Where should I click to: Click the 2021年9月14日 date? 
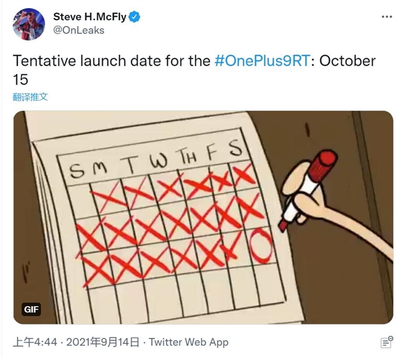click(x=103, y=342)
